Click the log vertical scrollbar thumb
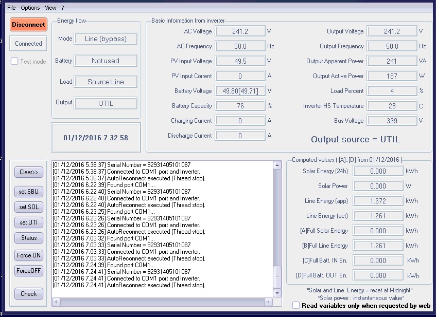The image size is (436, 317). point(277,277)
